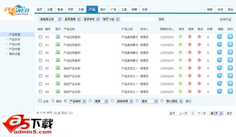Open the 阅读权限 batch dropdown

(x=125, y=101)
